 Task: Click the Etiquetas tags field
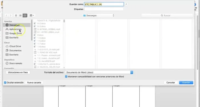pos(104,9)
